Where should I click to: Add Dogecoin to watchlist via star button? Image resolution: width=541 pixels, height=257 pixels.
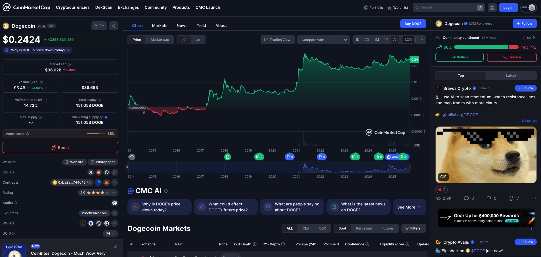[99, 26]
